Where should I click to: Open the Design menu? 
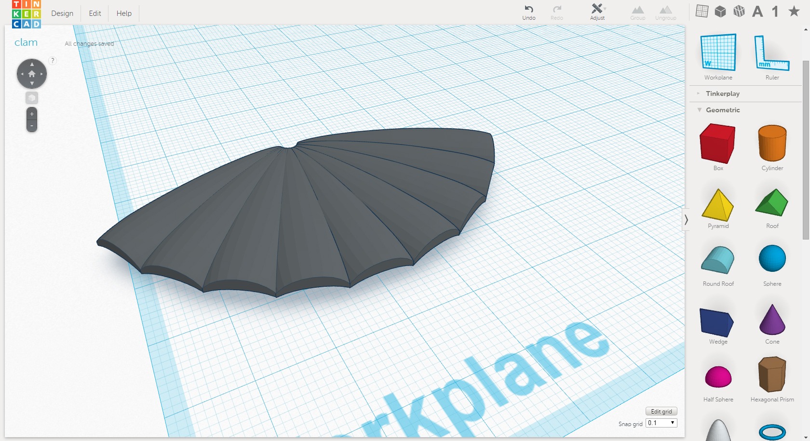pos(62,13)
